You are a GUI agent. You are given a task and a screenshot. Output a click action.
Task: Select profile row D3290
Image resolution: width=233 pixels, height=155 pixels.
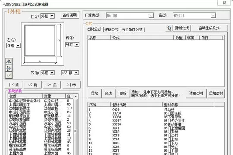(x=156, y=124)
